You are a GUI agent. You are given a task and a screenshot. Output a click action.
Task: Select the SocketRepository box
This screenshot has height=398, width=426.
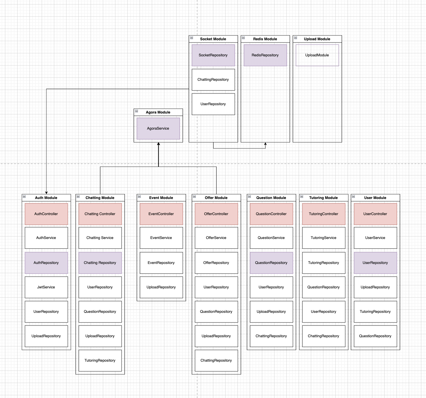tap(213, 55)
